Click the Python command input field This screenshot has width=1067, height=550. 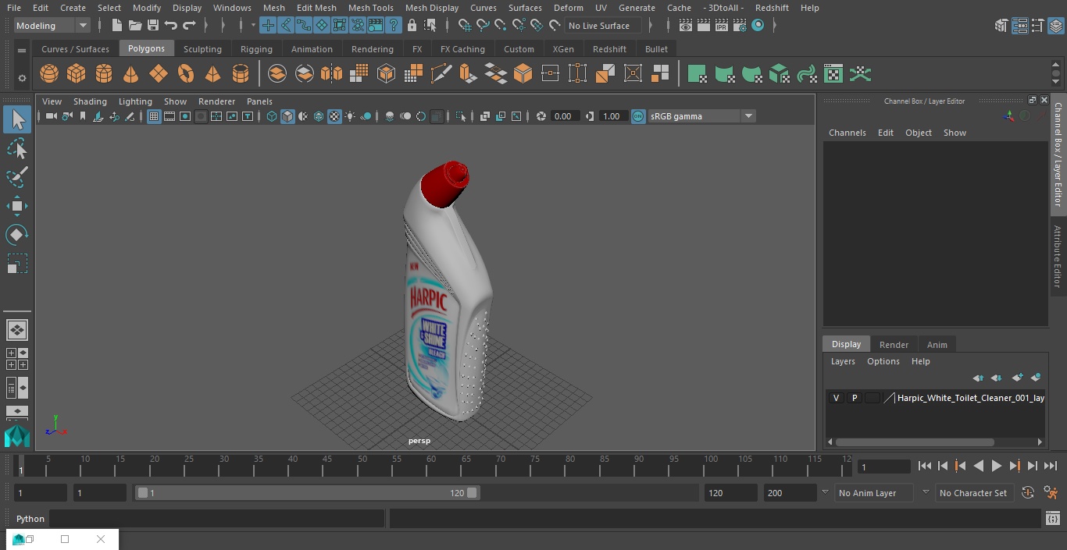217,519
